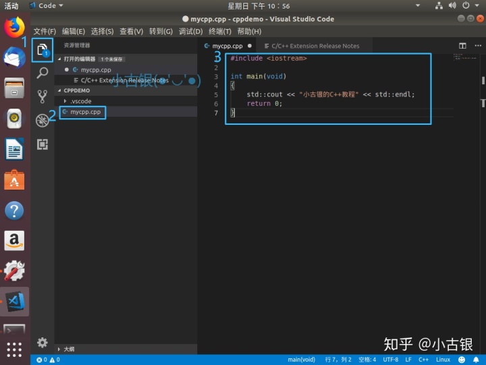Change encoding via UTF-8 status item
486x365 pixels.
(391, 360)
